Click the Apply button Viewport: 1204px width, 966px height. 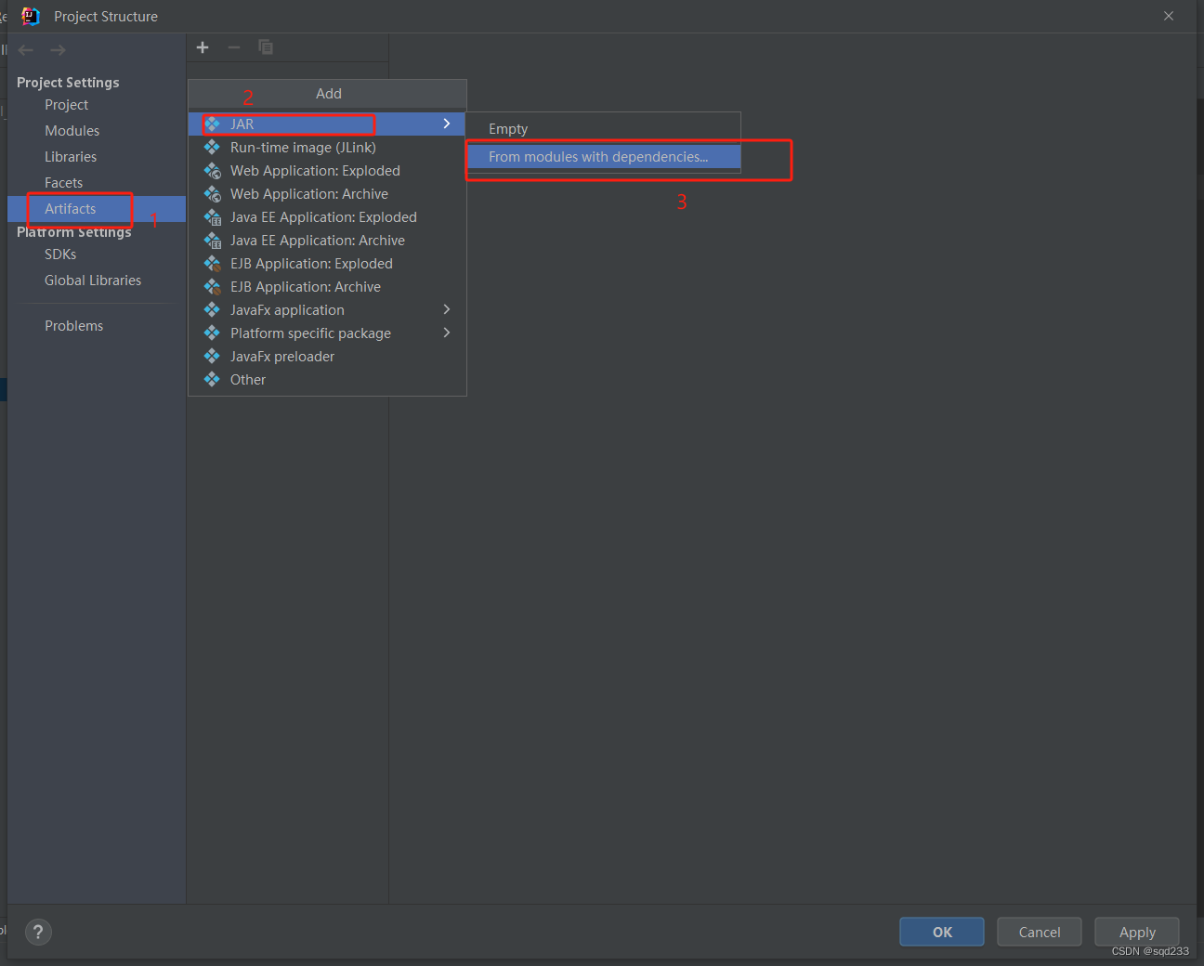(x=1137, y=932)
